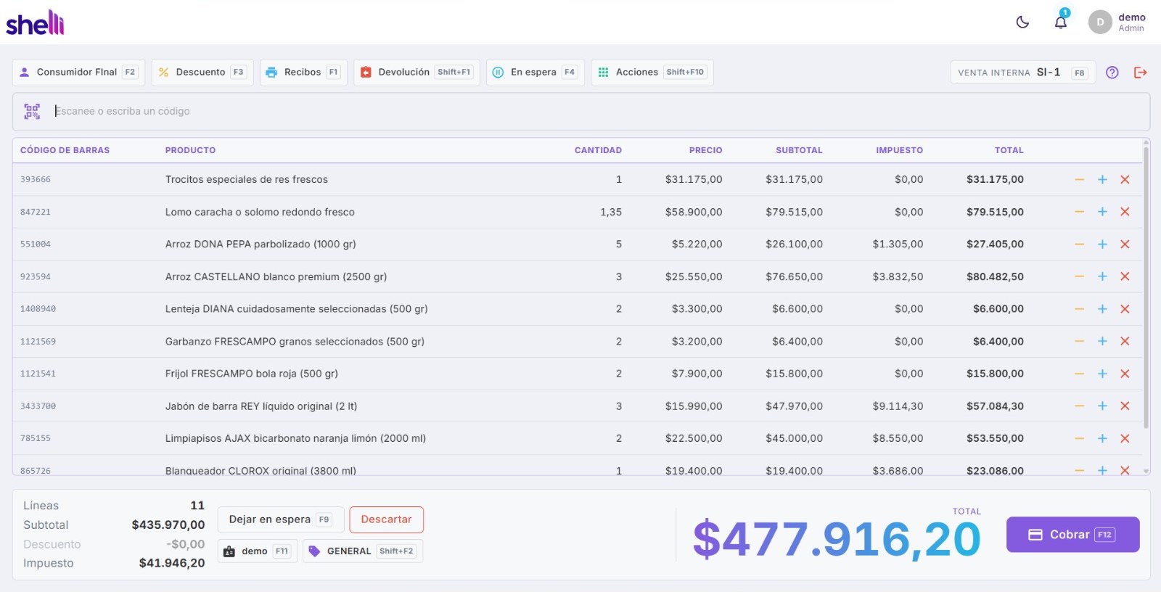Image resolution: width=1161 pixels, height=592 pixels.
Task: Decrease quantity of Limpiapisos AJAX
Action: (1080, 438)
